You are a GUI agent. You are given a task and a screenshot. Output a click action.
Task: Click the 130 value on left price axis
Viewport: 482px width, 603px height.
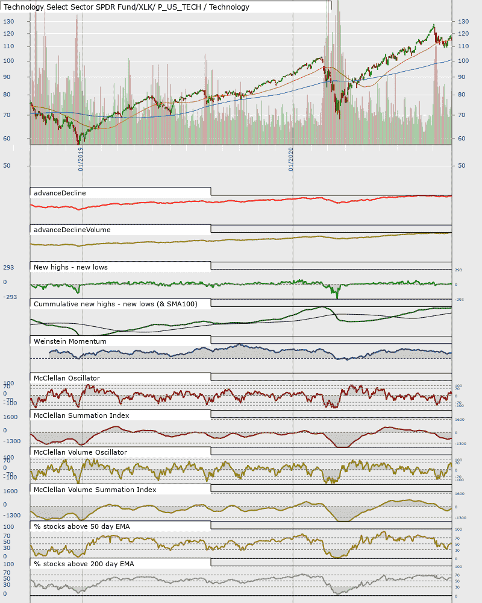point(8,22)
